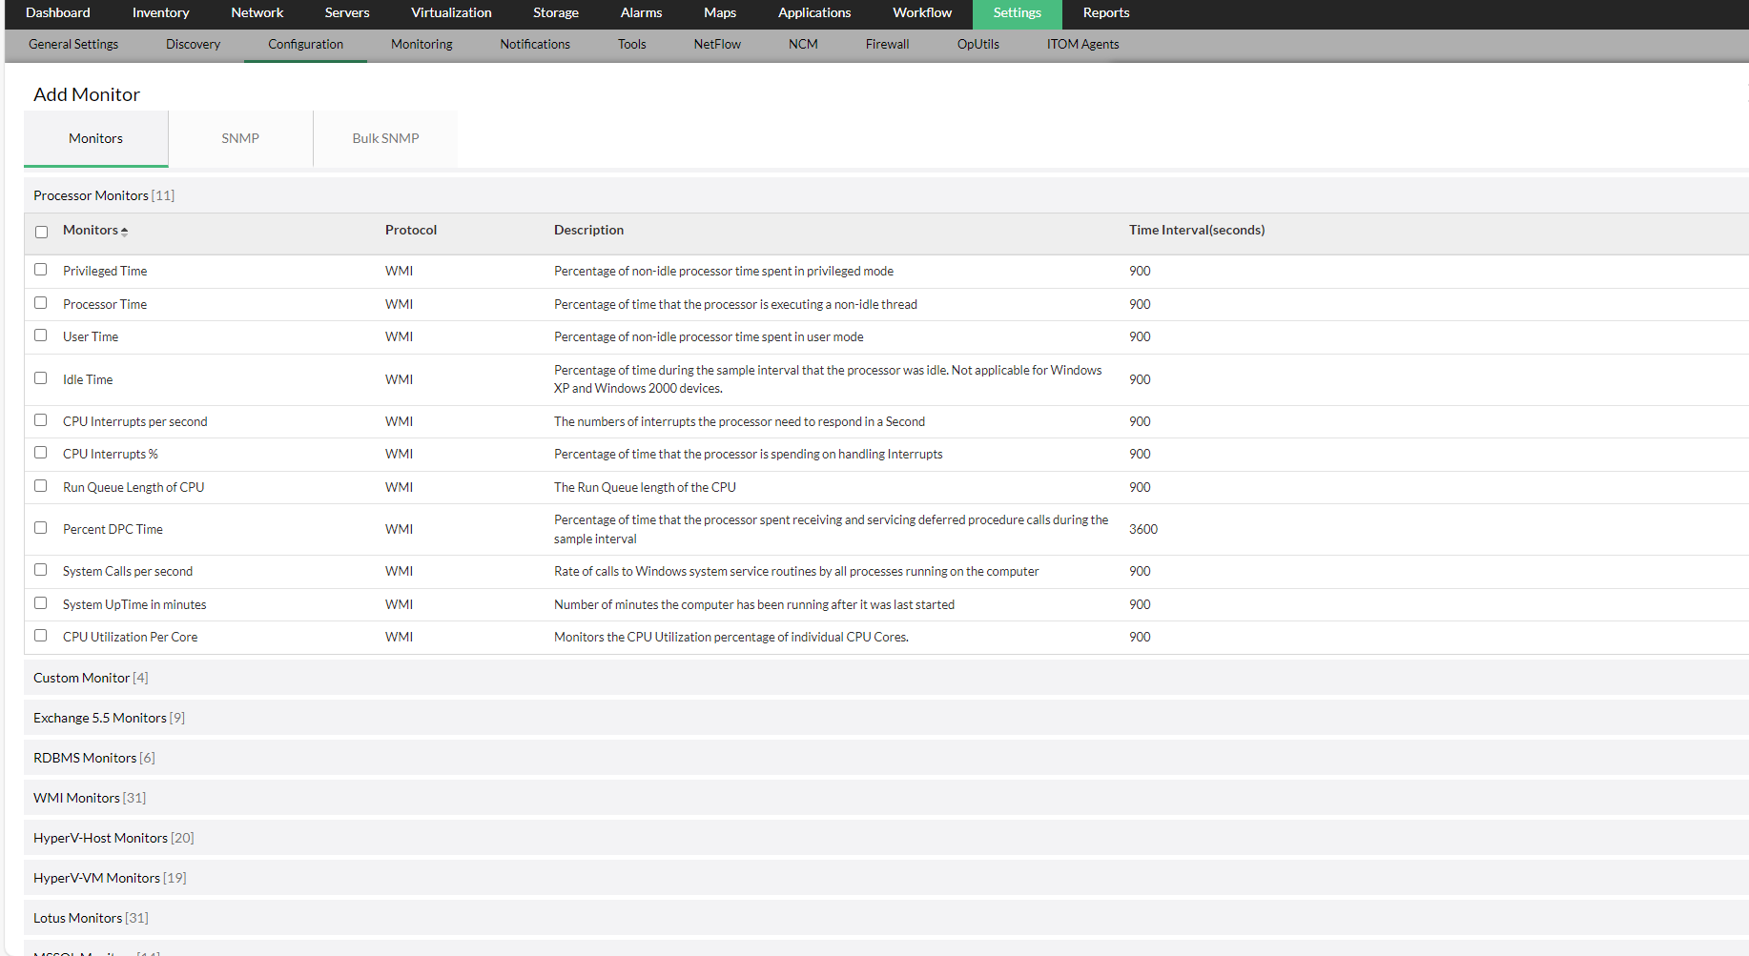1749x956 pixels.
Task: Enable the User Time monitor checkbox
Action: (40, 335)
